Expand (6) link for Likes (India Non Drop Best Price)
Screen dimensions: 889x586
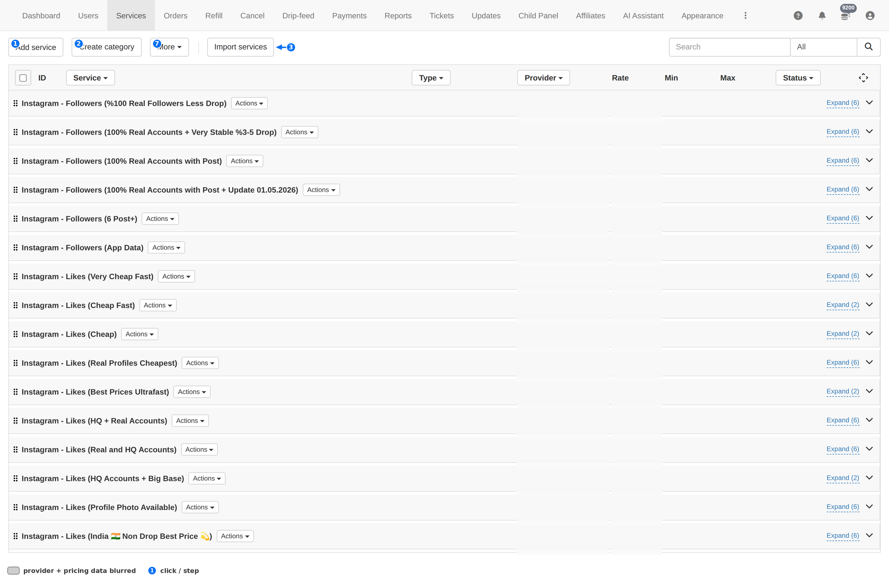point(843,536)
